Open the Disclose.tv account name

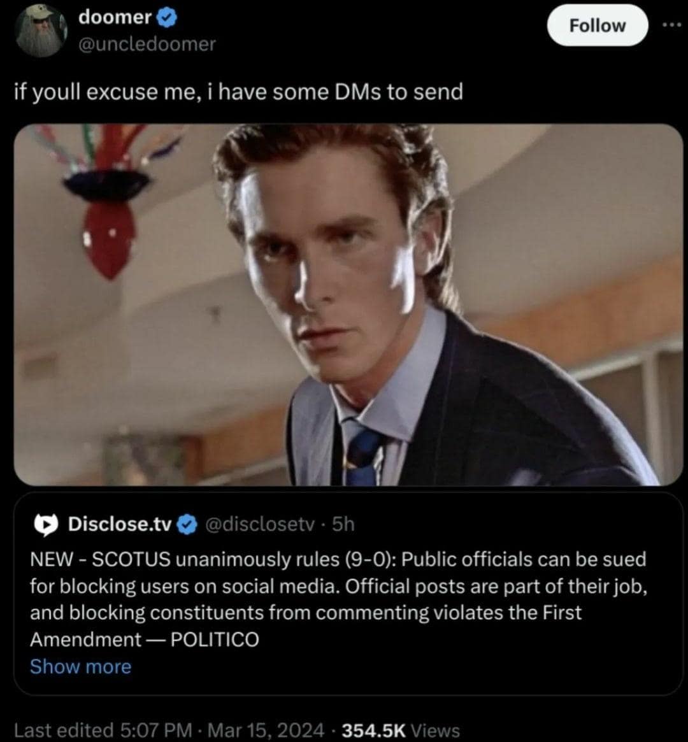point(119,524)
